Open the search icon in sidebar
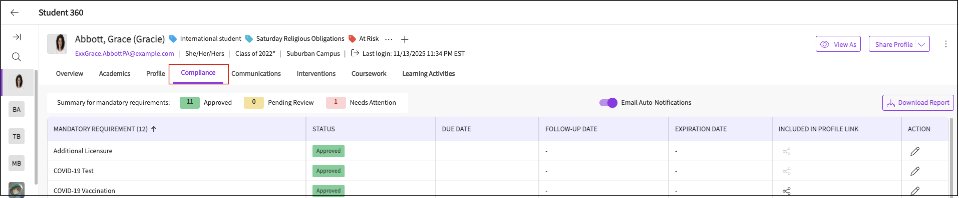Image resolution: width=959 pixels, height=198 pixels. [16, 57]
